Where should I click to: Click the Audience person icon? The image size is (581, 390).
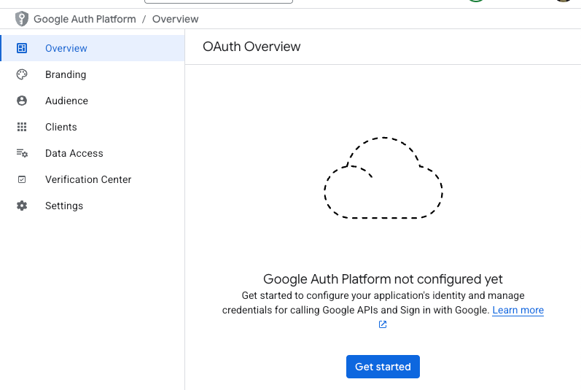point(22,101)
